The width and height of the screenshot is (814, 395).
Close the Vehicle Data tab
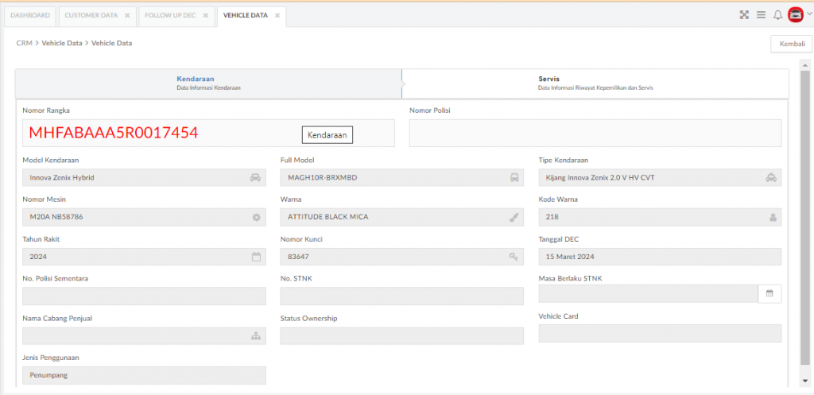point(277,16)
